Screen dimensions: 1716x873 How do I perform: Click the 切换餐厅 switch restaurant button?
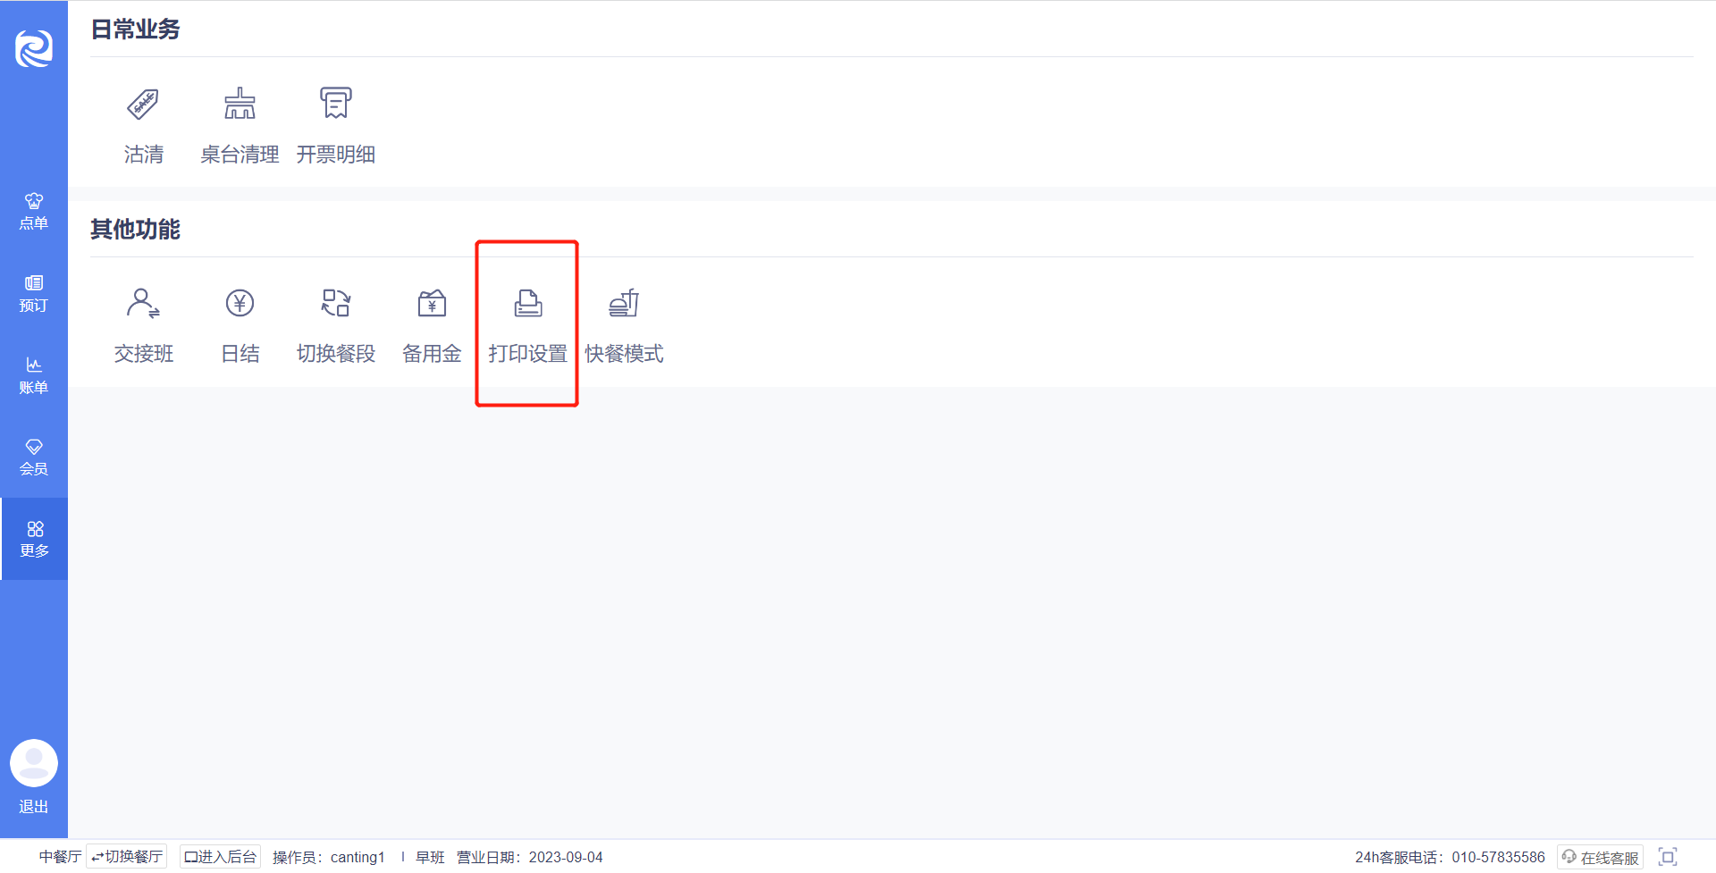pos(127,857)
